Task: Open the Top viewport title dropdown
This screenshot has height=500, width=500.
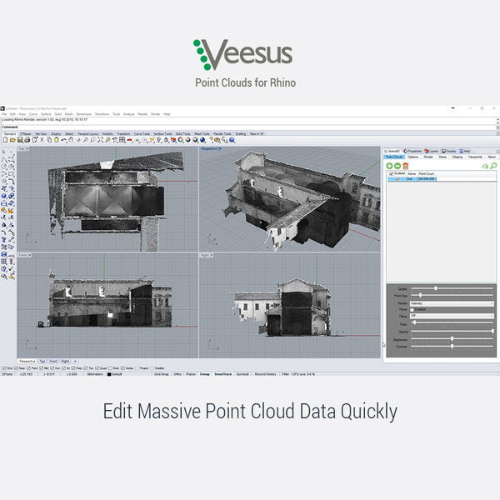Action: pos(24,150)
